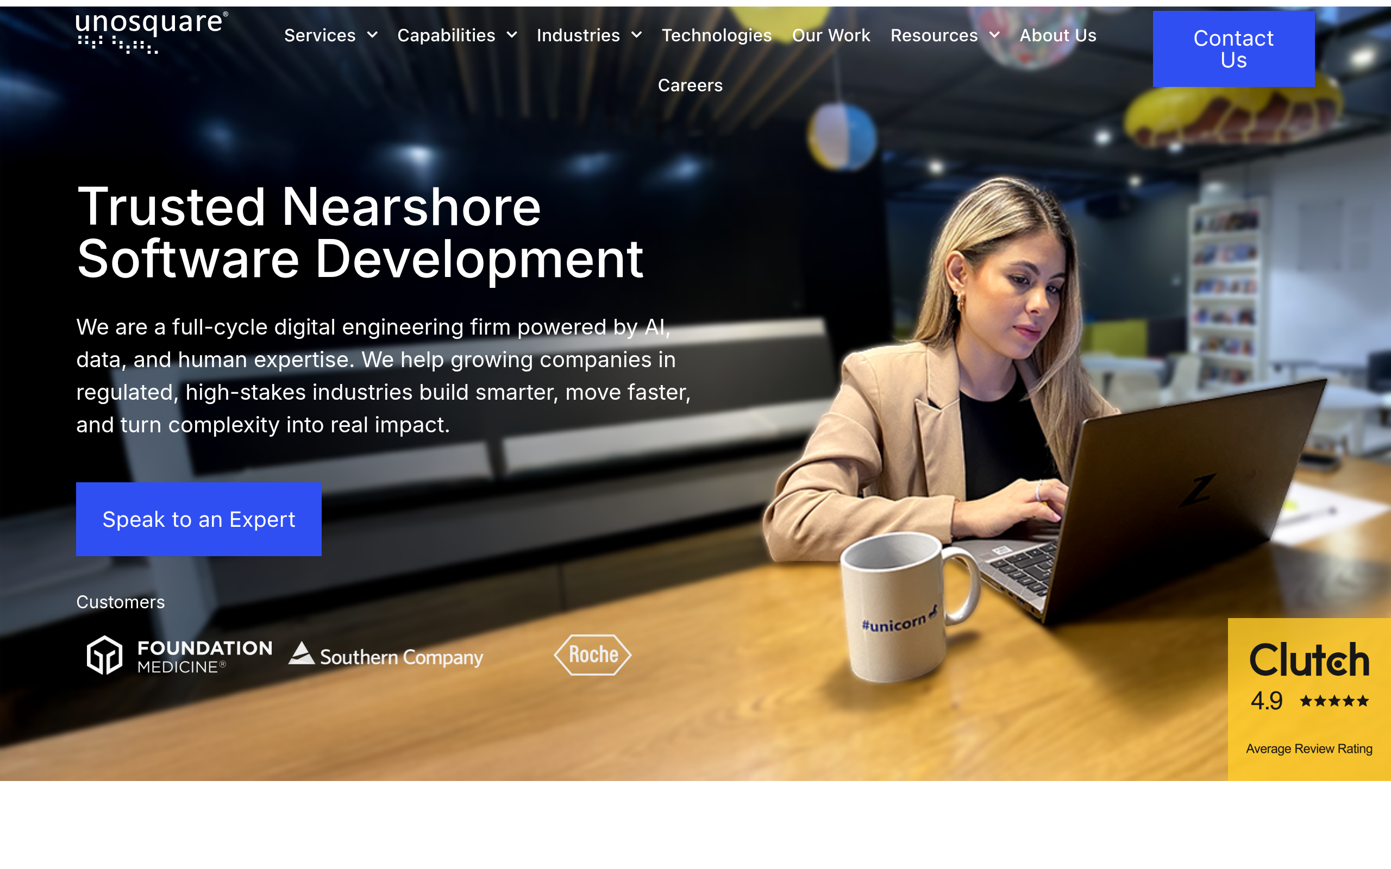Click the Clutch five-star rating
This screenshot has width=1391, height=869.
pos(1334,701)
